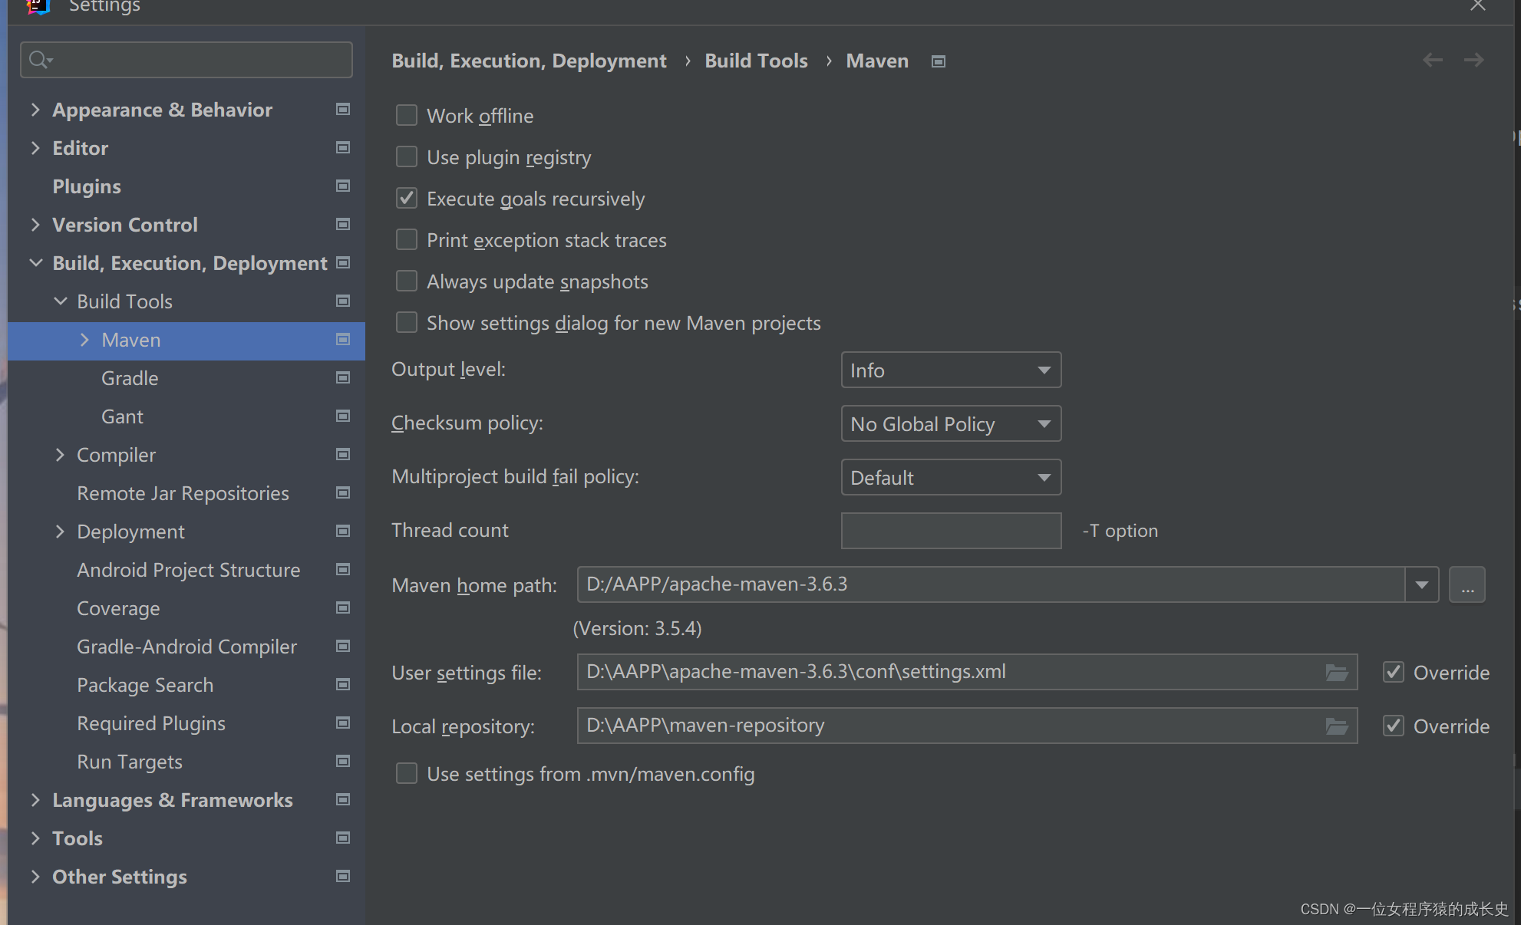Open Output level dropdown

click(951, 370)
